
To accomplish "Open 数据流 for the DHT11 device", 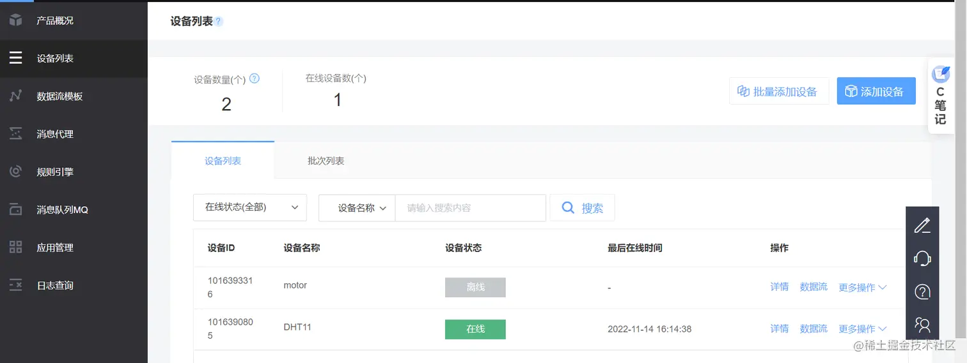I will 814,329.
